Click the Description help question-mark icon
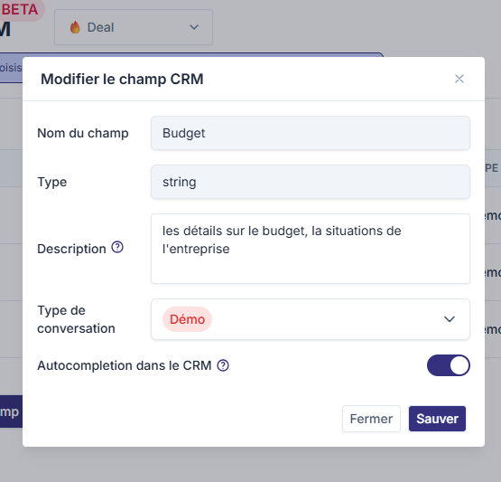This screenshot has height=482, width=501. coord(117,248)
